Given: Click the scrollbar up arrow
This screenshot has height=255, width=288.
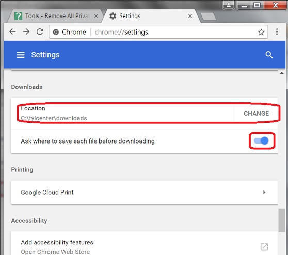Looking at the screenshot, I should click(282, 73).
